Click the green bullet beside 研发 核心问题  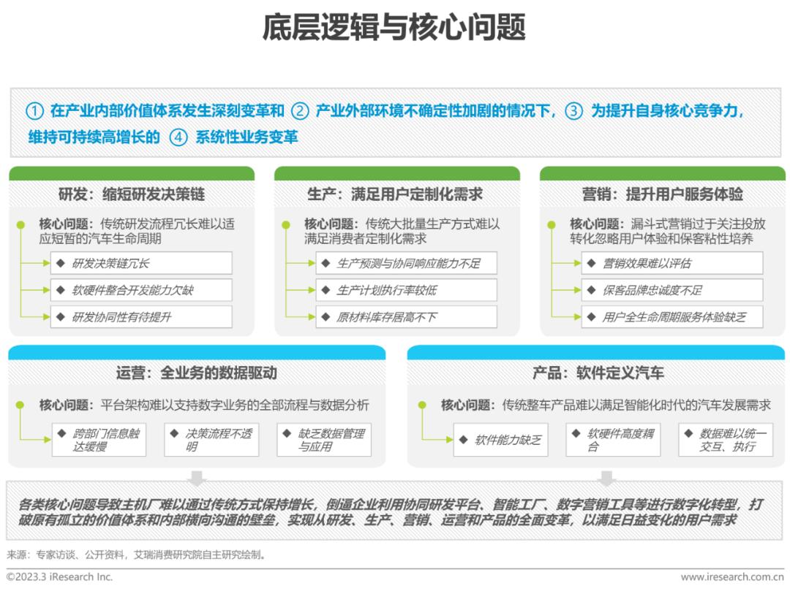pyautogui.click(x=20, y=225)
